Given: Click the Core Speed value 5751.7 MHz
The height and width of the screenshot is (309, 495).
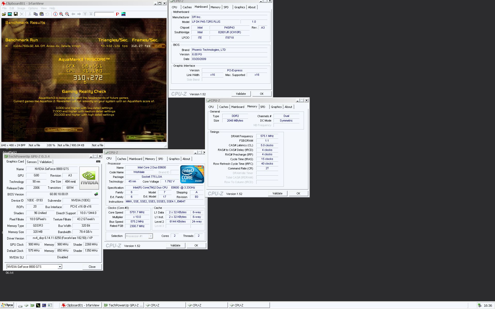Looking at the screenshot, I should 137,212.
